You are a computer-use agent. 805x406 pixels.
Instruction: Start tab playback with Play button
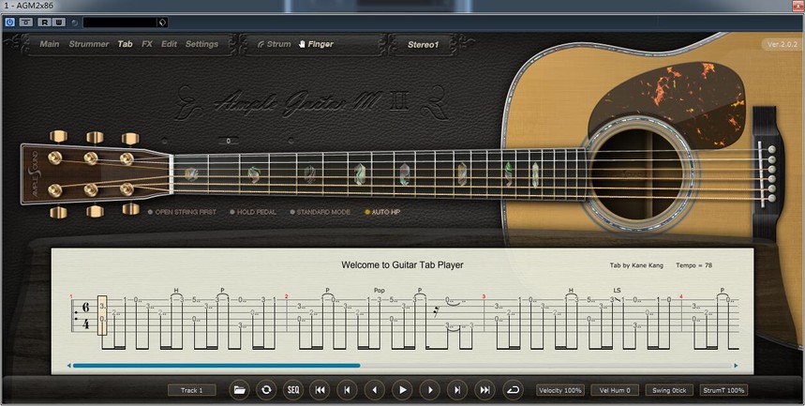pos(402,390)
